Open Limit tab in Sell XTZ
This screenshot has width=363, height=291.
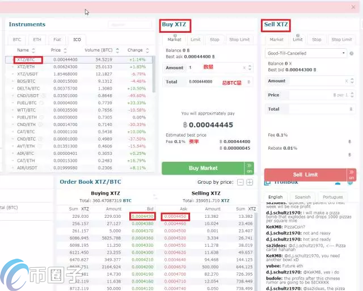(x=298, y=40)
